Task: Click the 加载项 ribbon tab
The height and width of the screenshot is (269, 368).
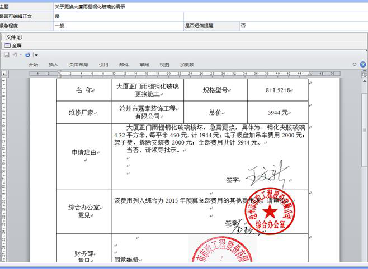Action: click(187, 65)
